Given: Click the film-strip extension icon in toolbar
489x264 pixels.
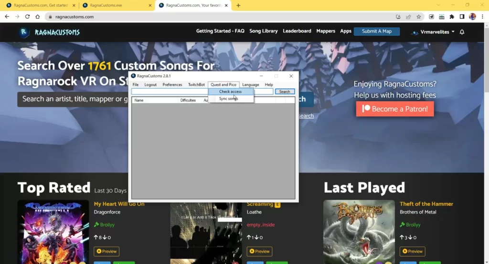Looking at the screenshot, I should [x=442, y=17].
